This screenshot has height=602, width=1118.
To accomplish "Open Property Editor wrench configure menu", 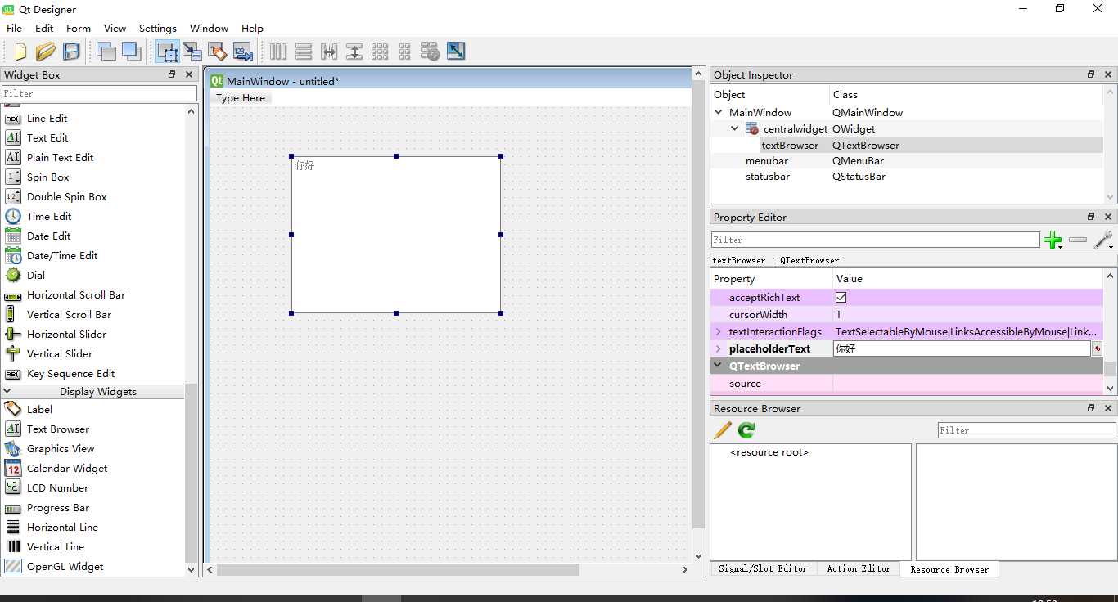I will pyautogui.click(x=1102, y=240).
